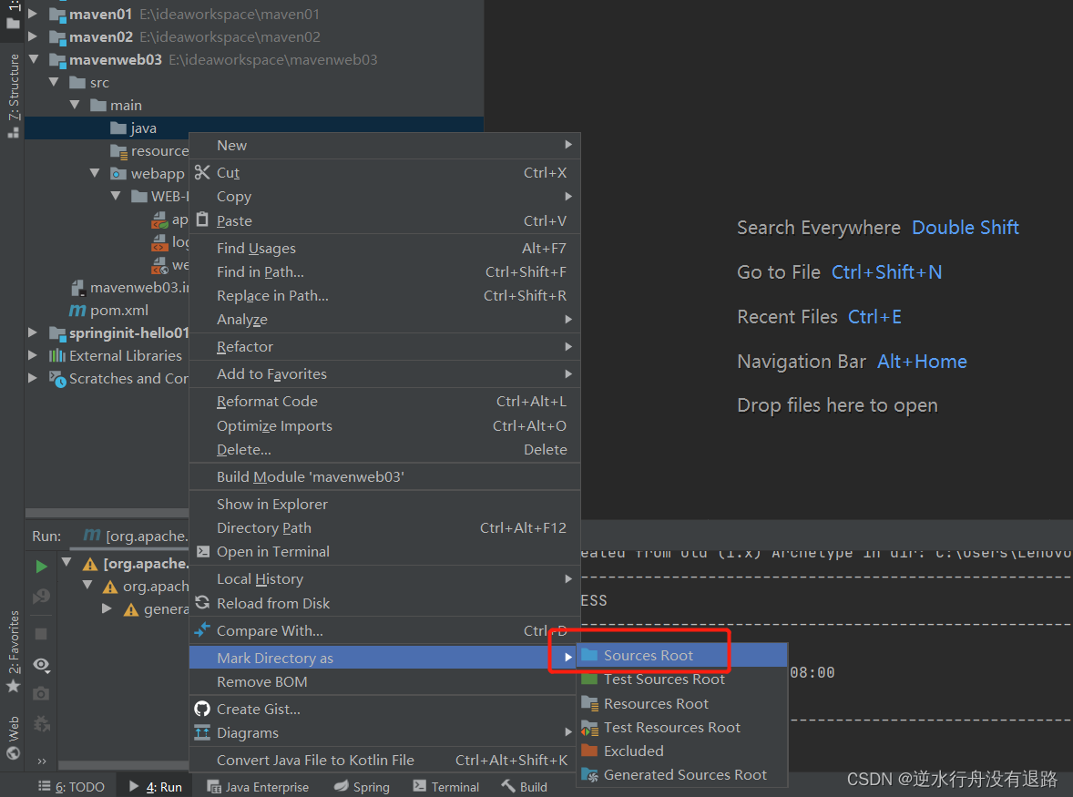Open the New submenu
This screenshot has height=797, width=1073.
(384, 145)
